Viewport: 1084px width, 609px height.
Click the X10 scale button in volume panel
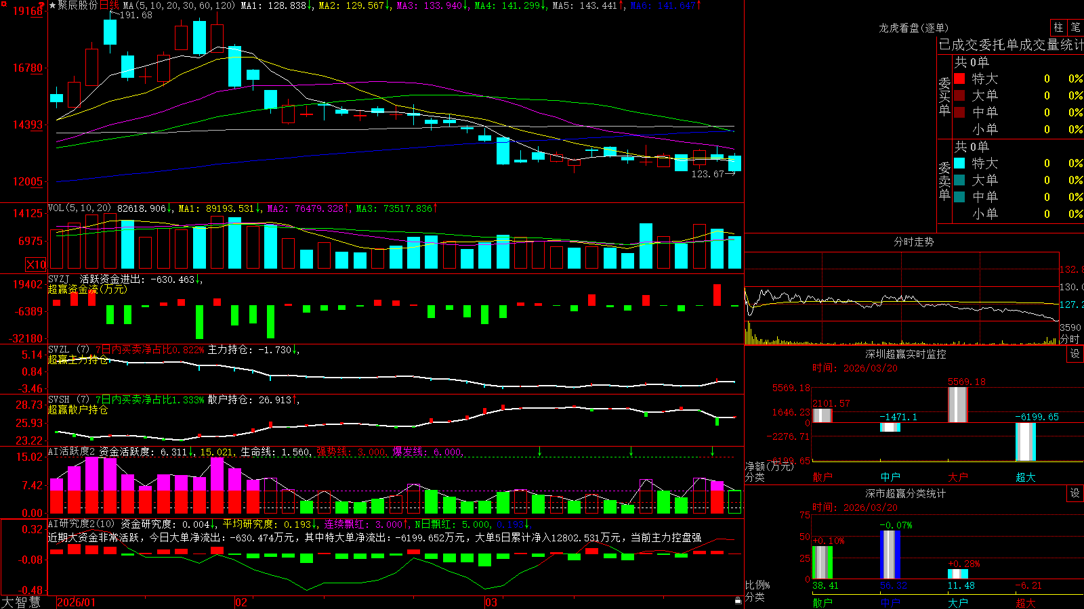click(36, 265)
